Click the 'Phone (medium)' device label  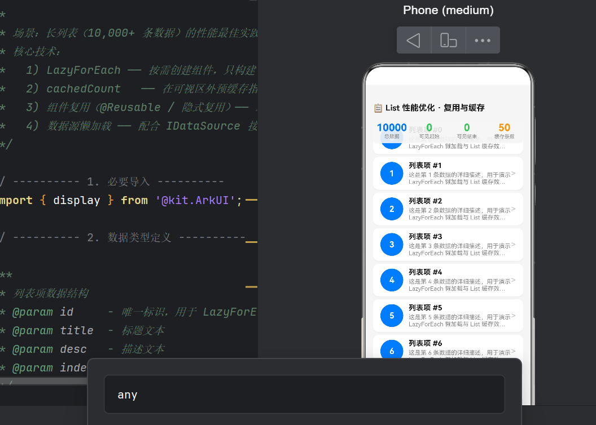click(x=448, y=10)
